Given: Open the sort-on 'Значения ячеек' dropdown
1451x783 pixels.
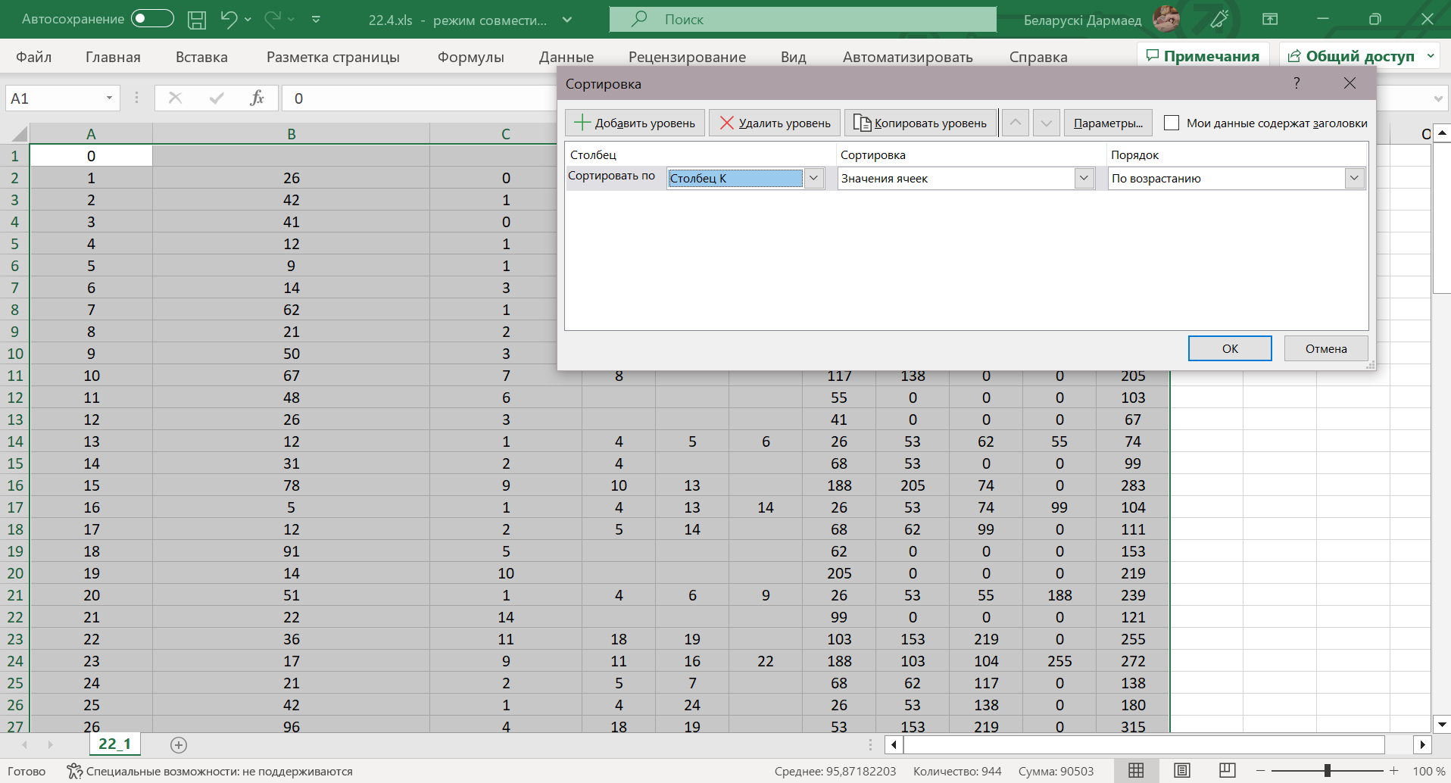Looking at the screenshot, I should coord(1084,179).
